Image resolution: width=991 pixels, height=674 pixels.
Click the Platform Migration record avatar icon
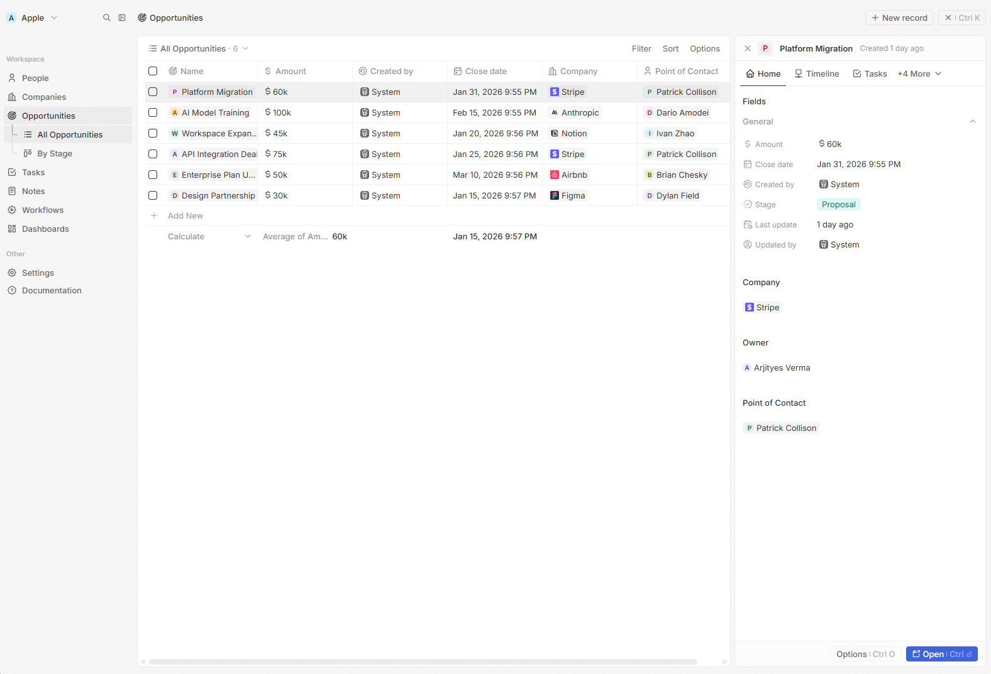[765, 48]
